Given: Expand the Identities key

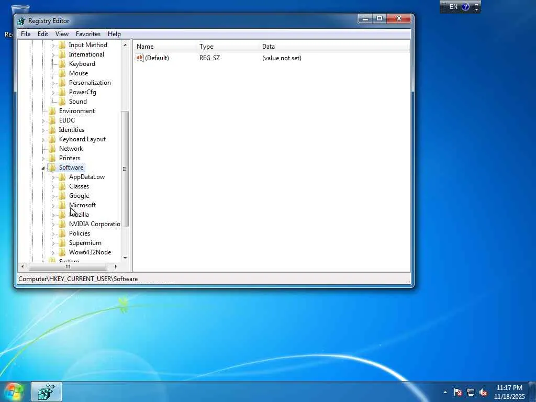Looking at the screenshot, I should click(x=43, y=130).
